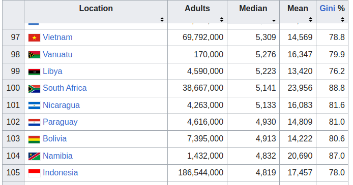Toggle Median column sort arrow
Viewport: 353px width, 185px height.
point(274,20)
